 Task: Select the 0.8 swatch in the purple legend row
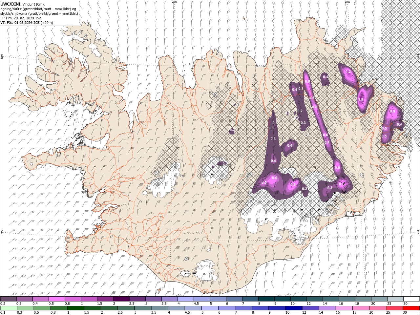pyautogui.click(x=73, y=299)
